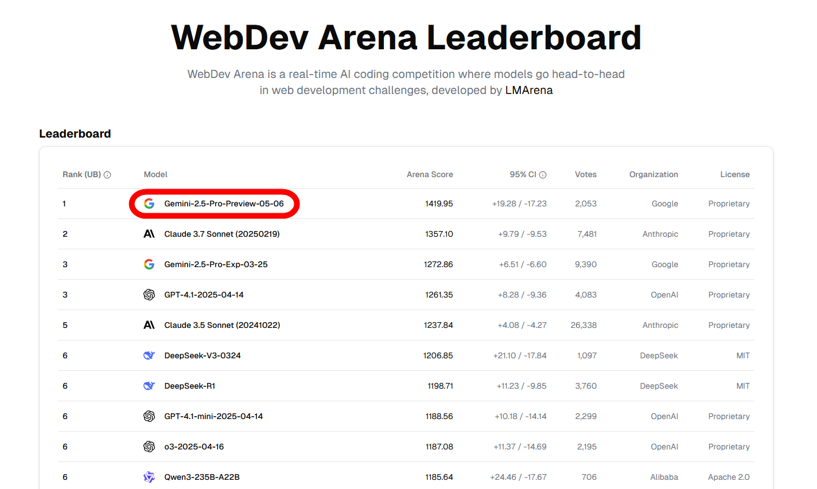Click the 95% CI column header text
Image resolution: width=817 pixels, height=489 pixels.
tap(523, 174)
